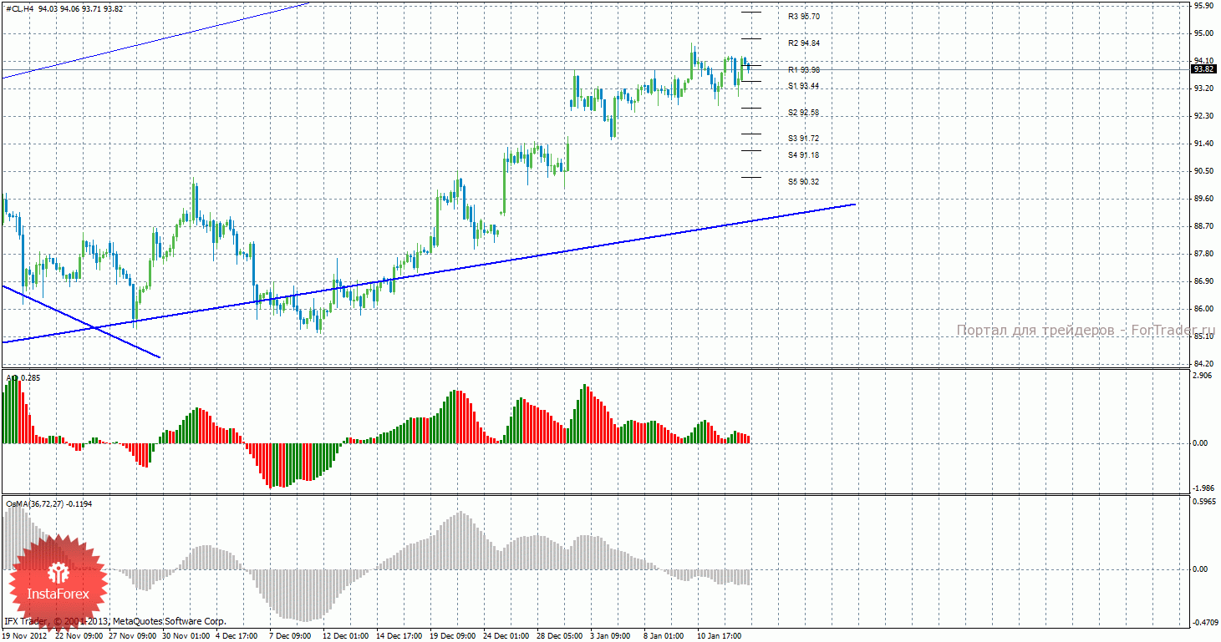1221x642 pixels.
Task: Click the 19 Nov 2012 date label
Action: [x=25, y=636]
